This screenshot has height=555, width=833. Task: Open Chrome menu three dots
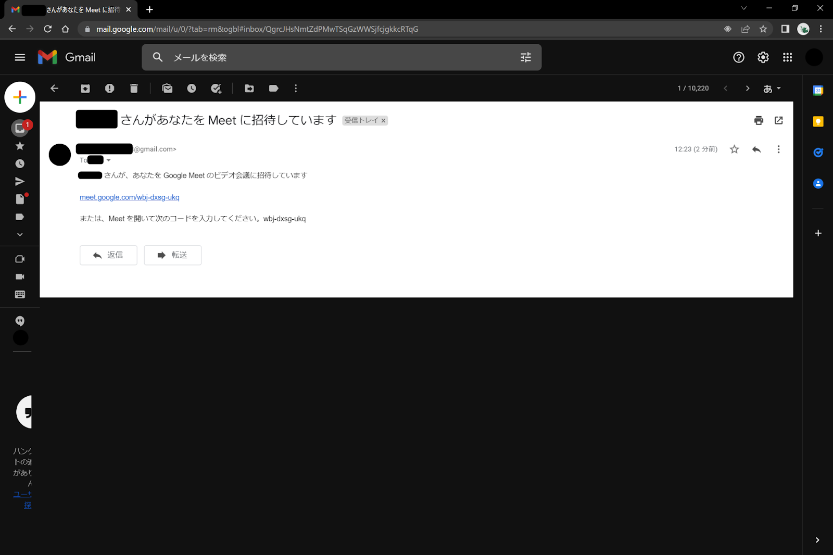coord(821,29)
